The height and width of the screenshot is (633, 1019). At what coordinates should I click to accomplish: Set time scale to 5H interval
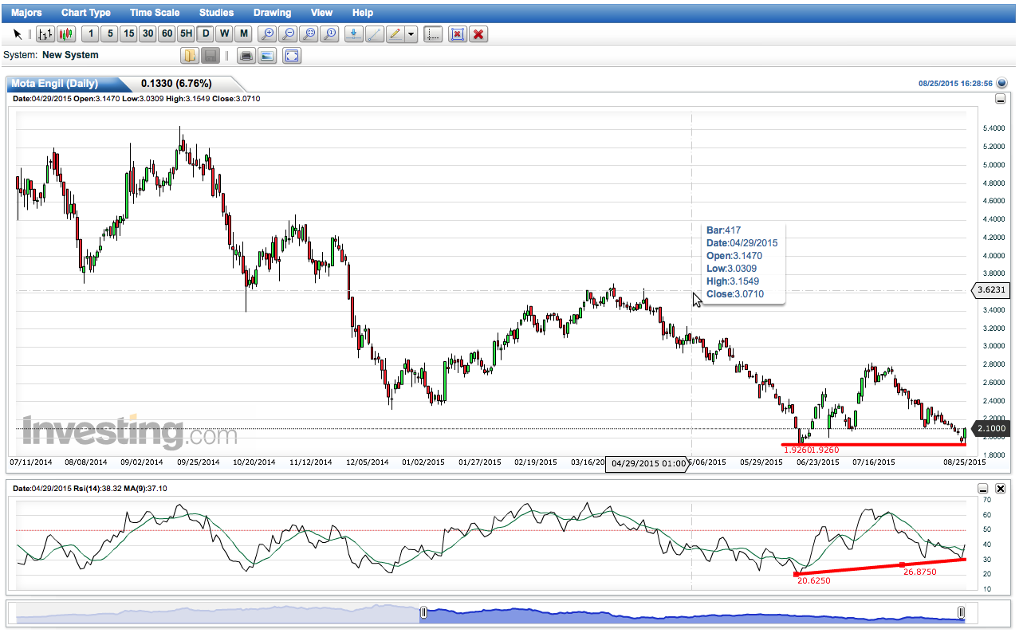(x=186, y=34)
